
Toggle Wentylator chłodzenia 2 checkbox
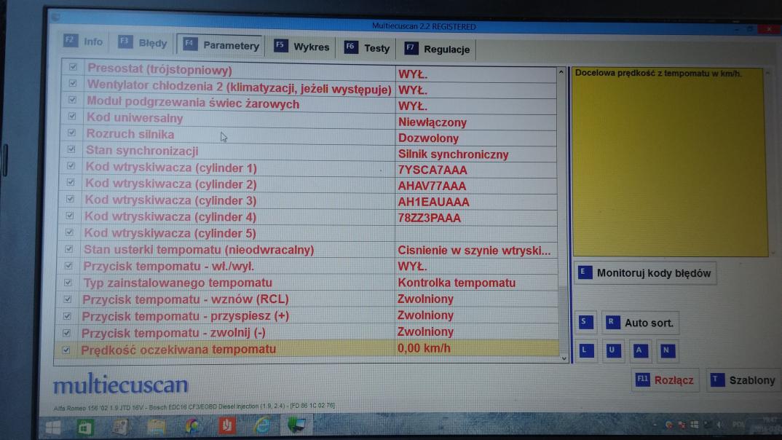[73, 83]
